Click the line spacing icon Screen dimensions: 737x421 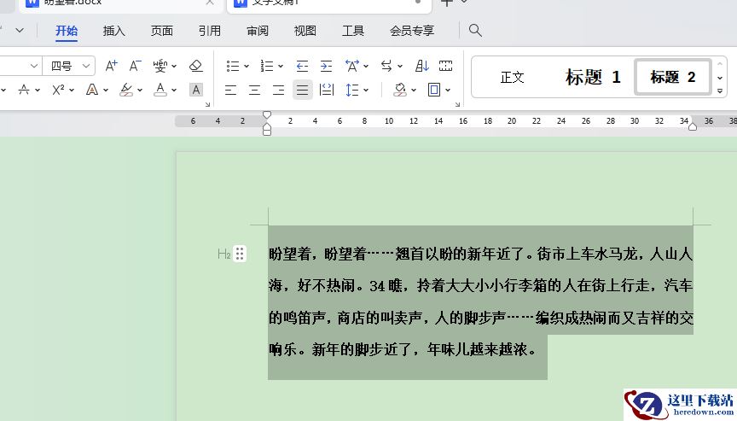pos(352,90)
